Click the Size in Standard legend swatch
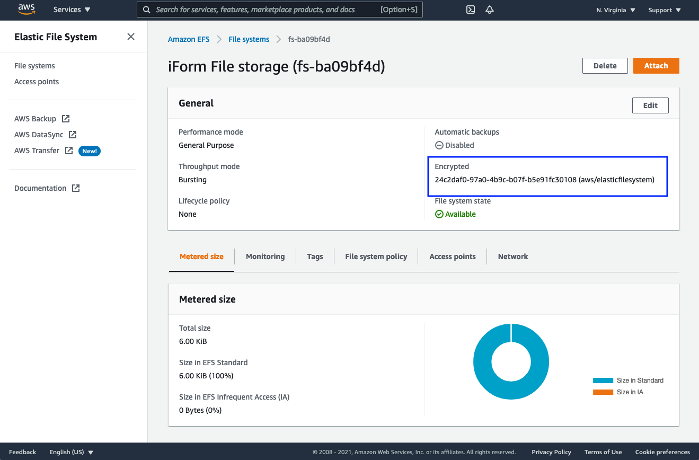Image resolution: width=699 pixels, height=460 pixels. point(603,381)
